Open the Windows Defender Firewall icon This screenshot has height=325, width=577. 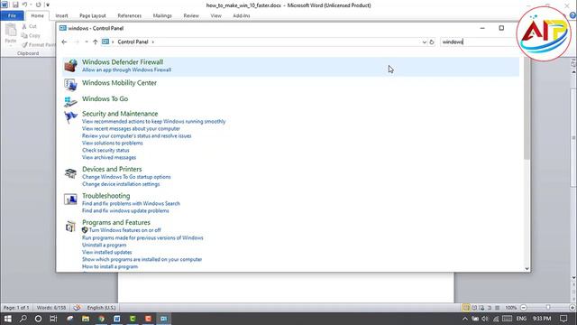70,66
